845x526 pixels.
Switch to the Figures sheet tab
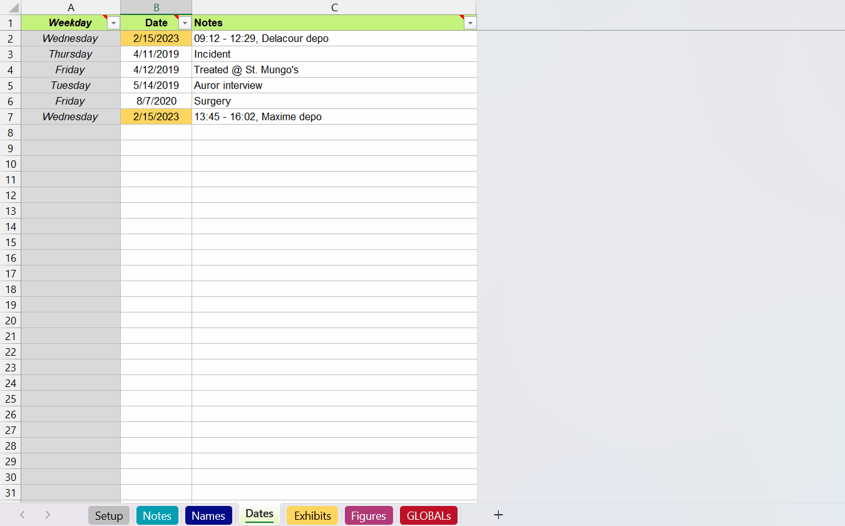(x=369, y=515)
